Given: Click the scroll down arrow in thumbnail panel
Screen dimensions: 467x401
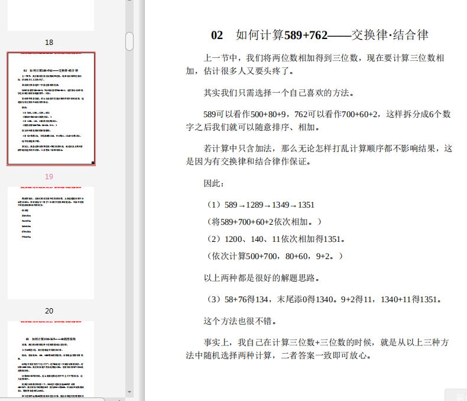Looking at the screenshot, I should pyautogui.click(x=129, y=392).
